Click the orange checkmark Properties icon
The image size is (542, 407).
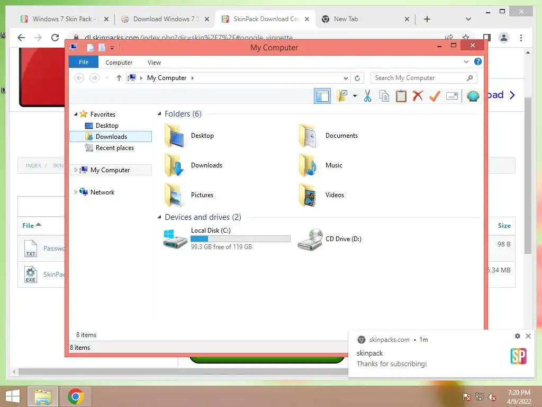(435, 96)
